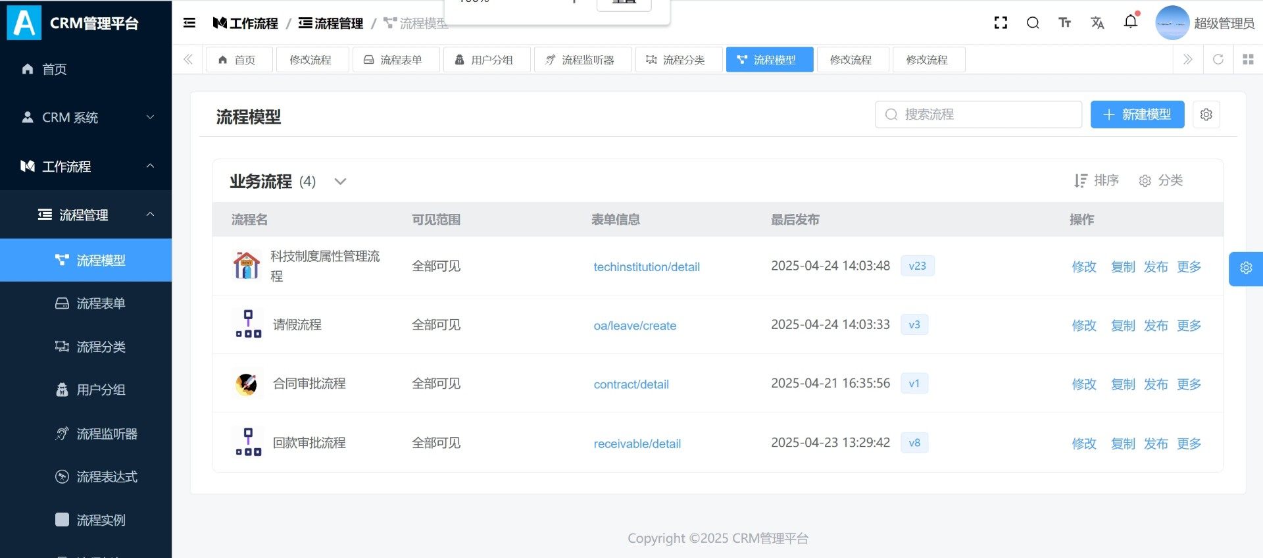Viewport: 1263px width, 558px height.
Task: Enter fullscreen mode via header icon
Action: pos(1001,23)
